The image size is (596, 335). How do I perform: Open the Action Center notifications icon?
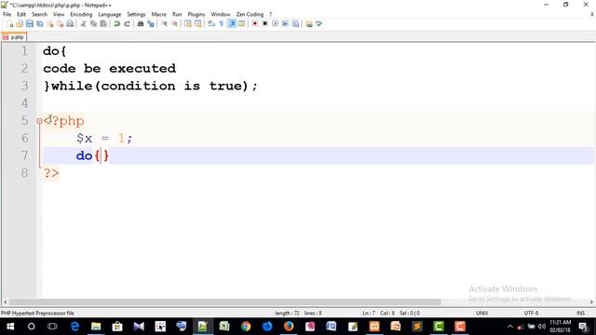[584, 327]
